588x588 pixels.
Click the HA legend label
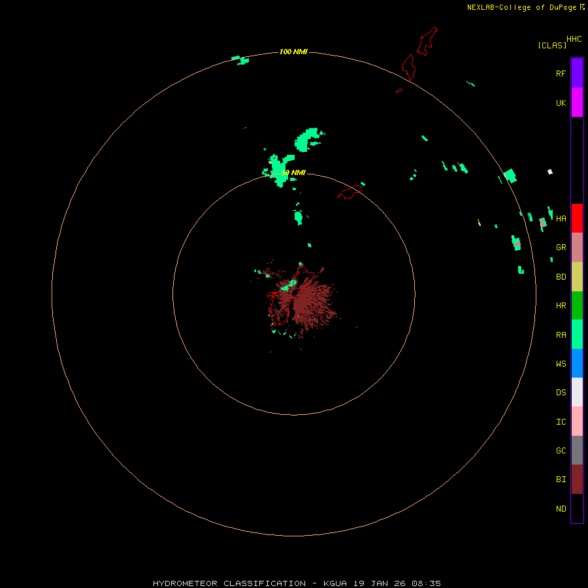pos(561,218)
